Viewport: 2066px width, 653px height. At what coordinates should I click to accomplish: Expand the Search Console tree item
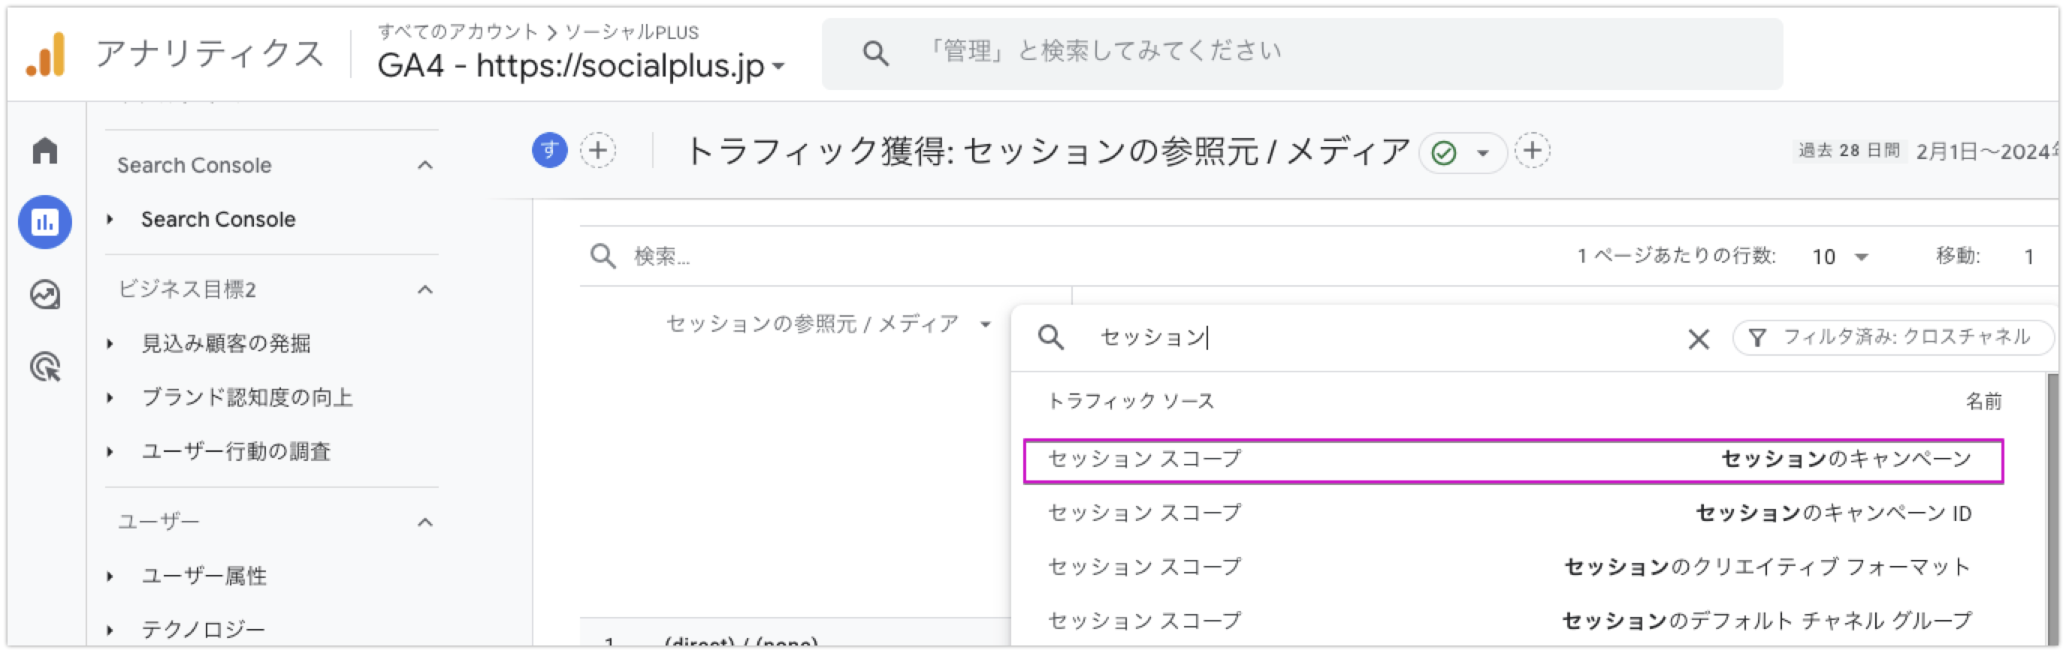[110, 218]
